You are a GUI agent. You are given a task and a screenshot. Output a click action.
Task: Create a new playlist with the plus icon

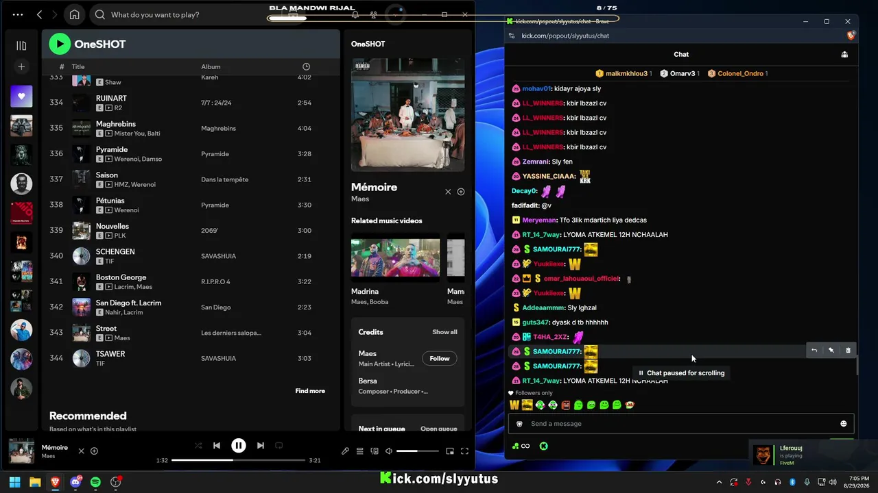click(21, 66)
